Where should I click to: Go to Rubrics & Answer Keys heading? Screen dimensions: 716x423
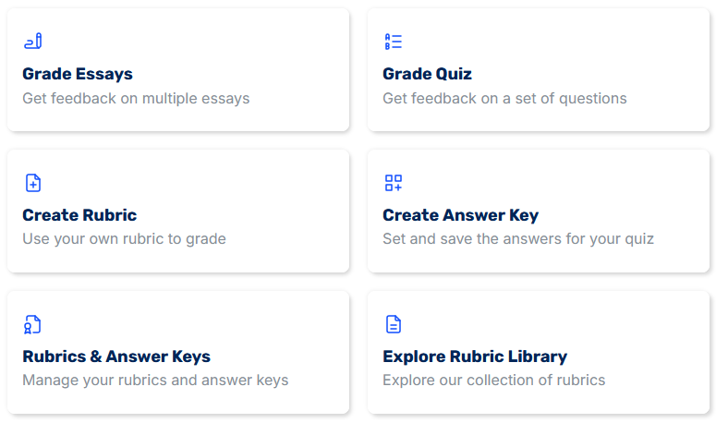point(116,357)
